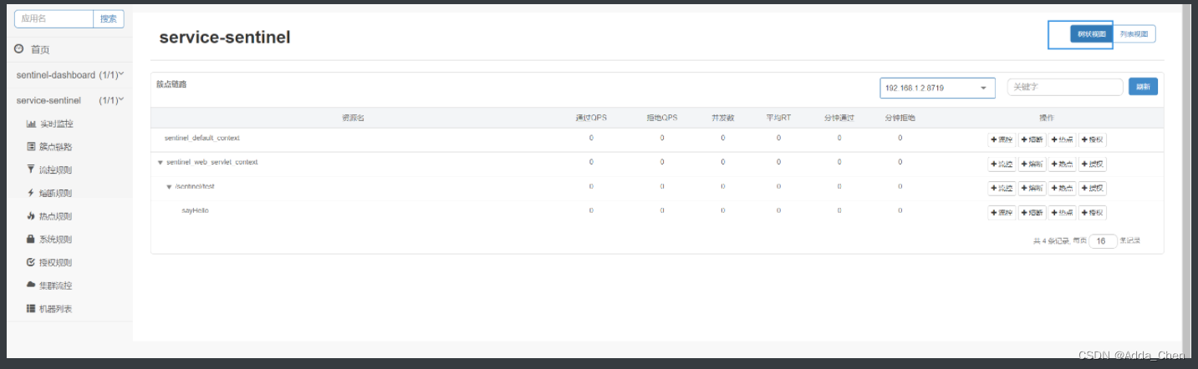This screenshot has width=1198, height=369.
Task: Open 簇点链路 list item in sidebar
Action: pyautogui.click(x=50, y=147)
